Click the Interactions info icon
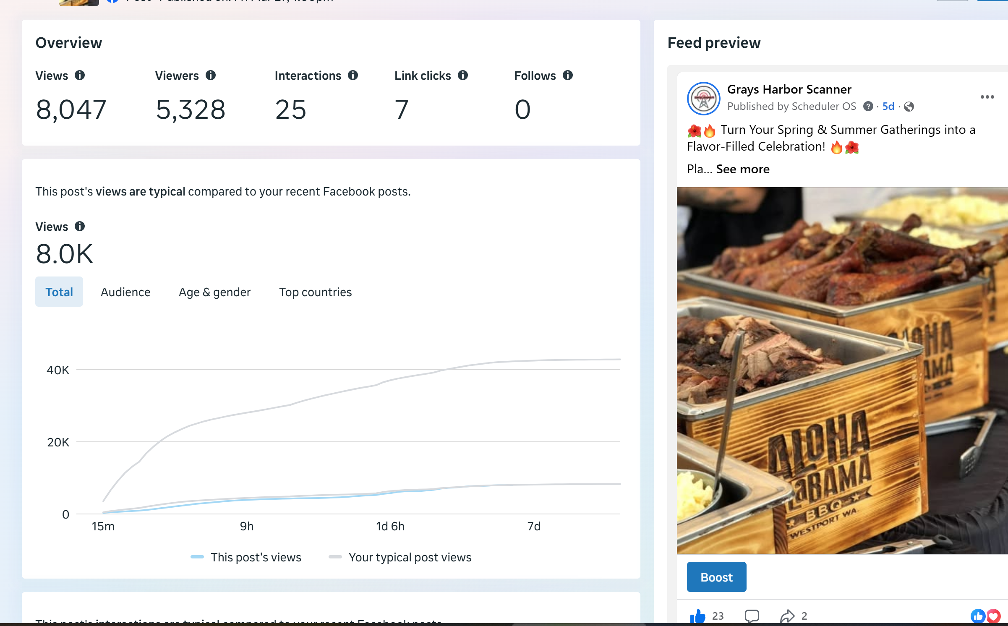1008x626 pixels. pos(353,76)
